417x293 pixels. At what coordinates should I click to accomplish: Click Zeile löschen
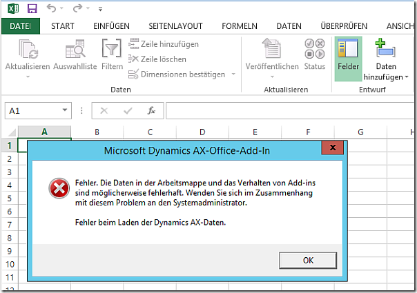[x=157, y=59]
